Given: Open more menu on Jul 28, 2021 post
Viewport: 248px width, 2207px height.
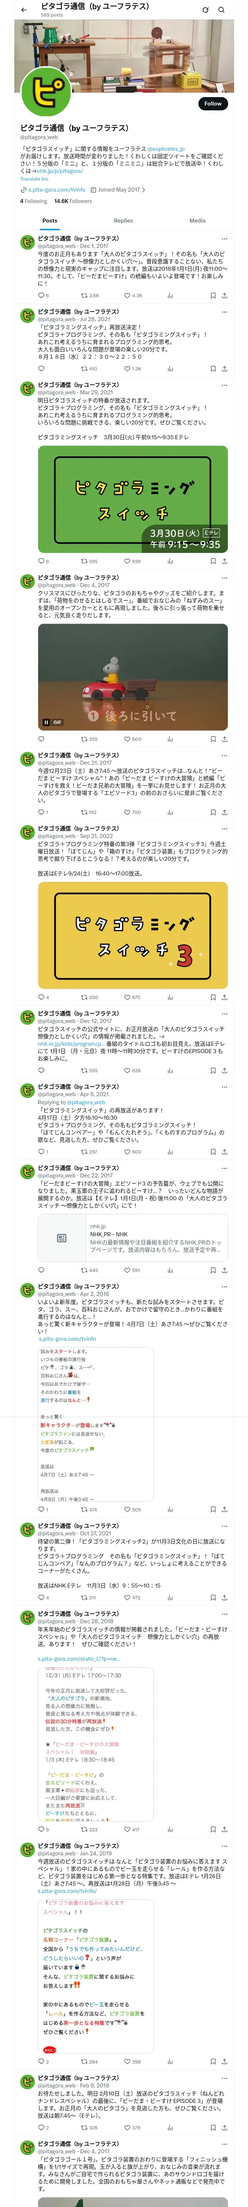Looking at the screenshot, I should click(x=224, y=312).
